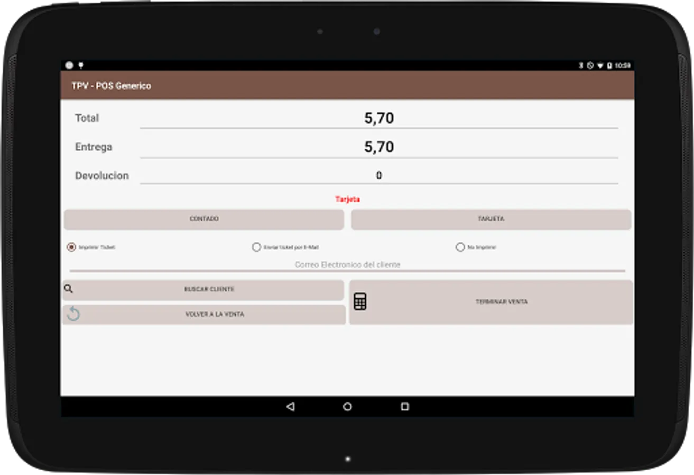Click the circular return arrow icon
This screenshot has width=694, height=475.
point(73,314)
